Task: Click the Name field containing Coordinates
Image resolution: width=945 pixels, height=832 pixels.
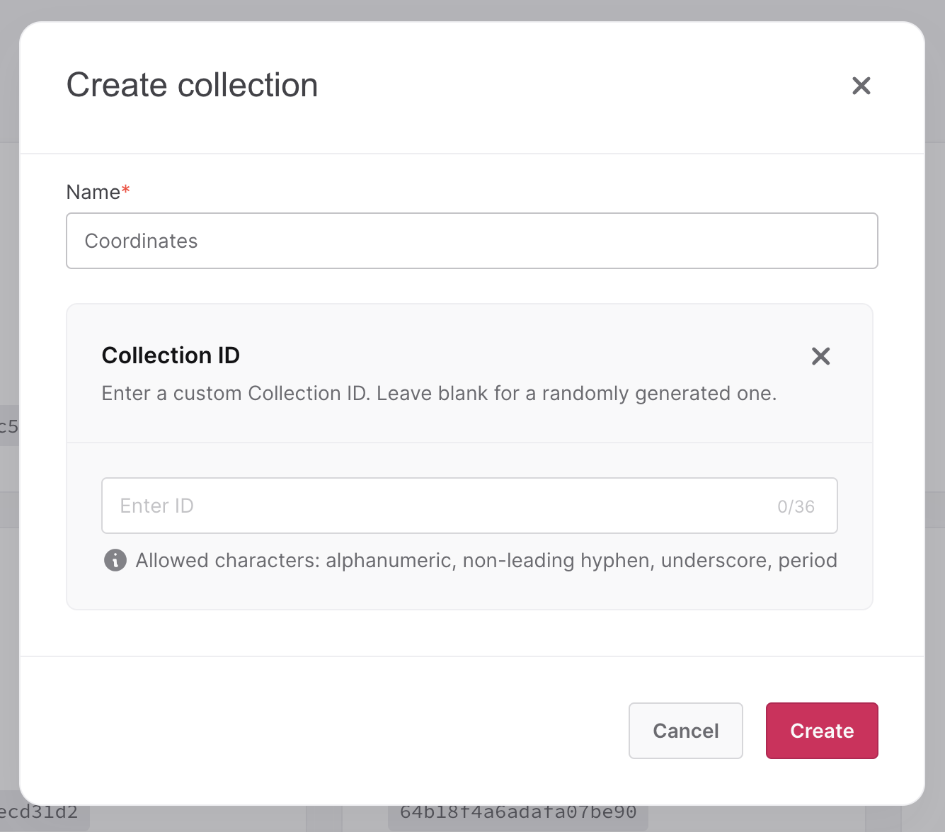Action: (x=471, y=241)
